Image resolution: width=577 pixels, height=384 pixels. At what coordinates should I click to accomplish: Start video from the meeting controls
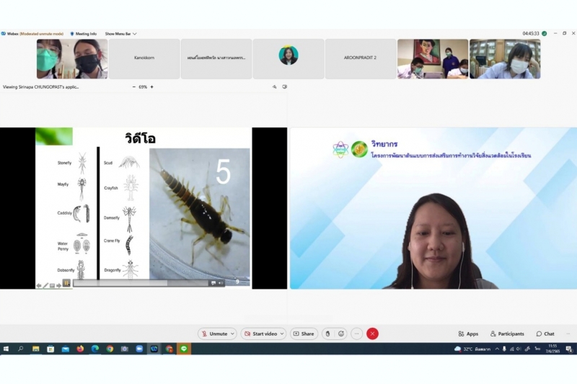point(260,334)
